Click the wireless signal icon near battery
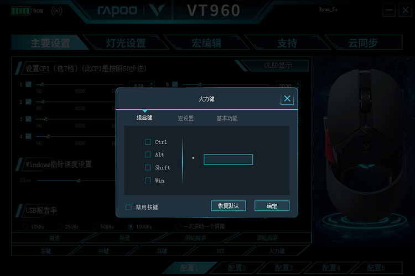This screenshot has height=276, width=415. coord(56,11)
